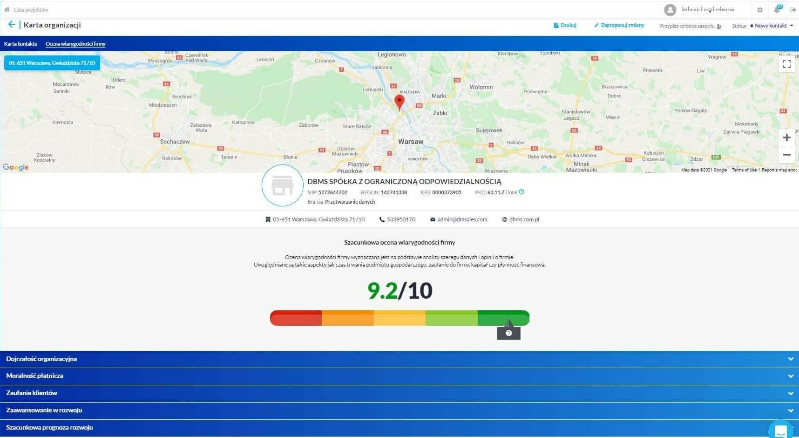Image resolution: width=799 pixels, height=438 pixels.
Task: Click the red location pin on map
Action: (399, 102)
